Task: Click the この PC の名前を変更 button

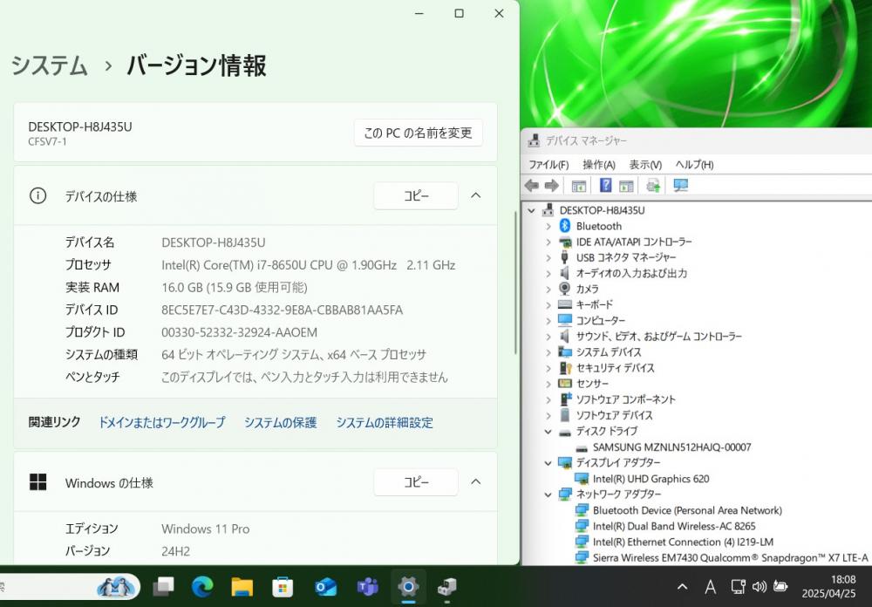Action: [x=419, y=133]
